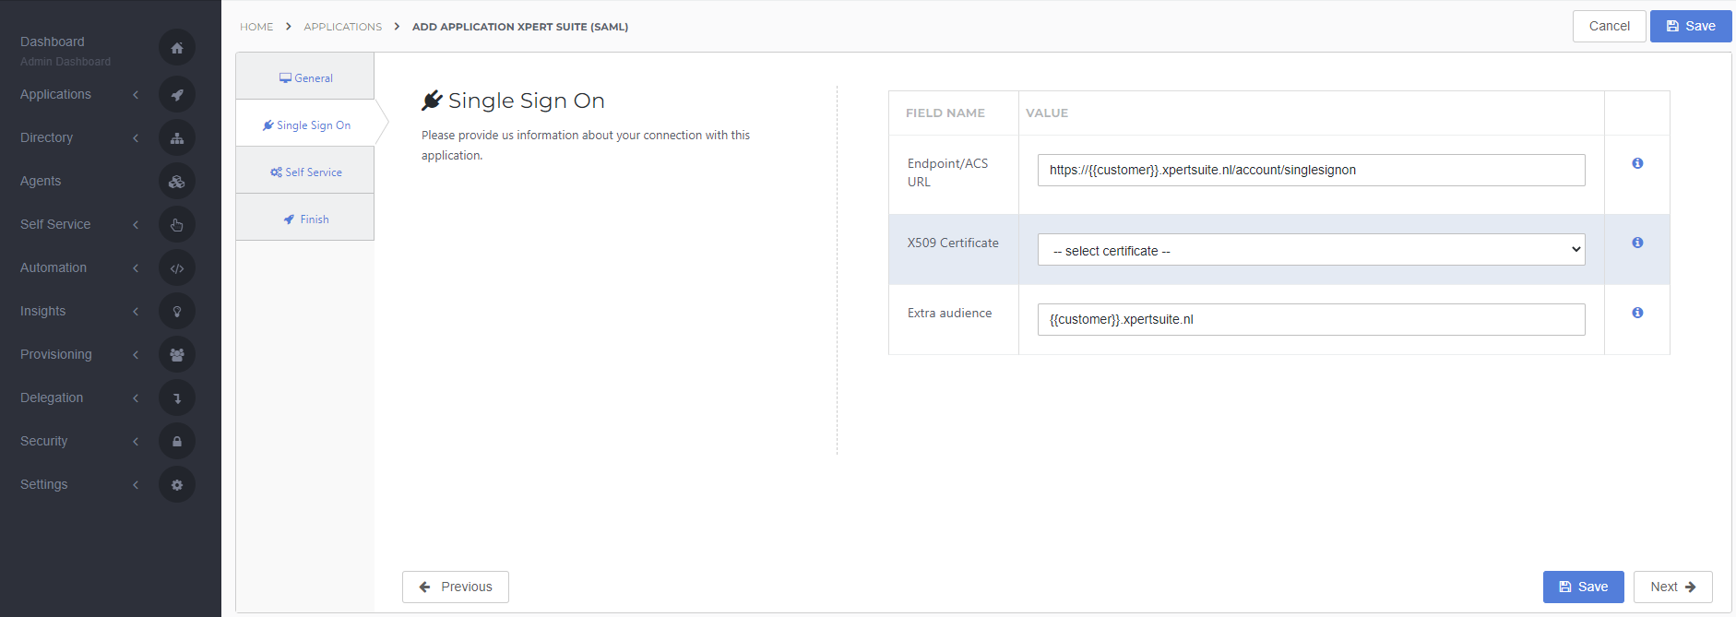Click the Self Service hand pointer icon
Image resolution: width=1736 pixels, height=617 pixels.
click(177, 225)
